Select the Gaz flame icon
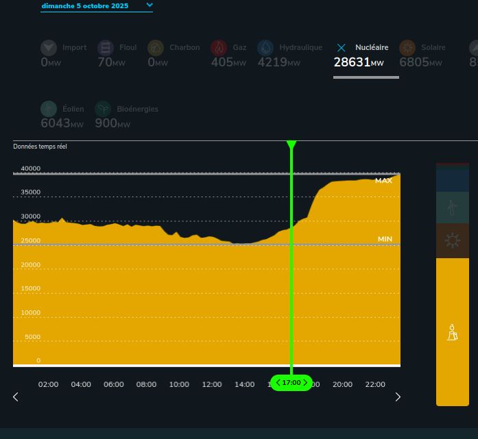The width and height of the screenshot is (478, 439). click(x=219, y=48)
